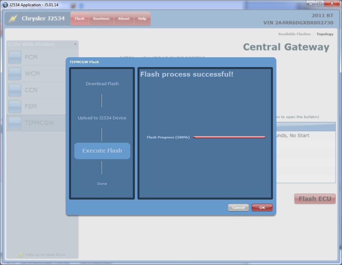Click the TIPMCGW module icon
This screenshot has width=342, height=265.
(15, 123)
